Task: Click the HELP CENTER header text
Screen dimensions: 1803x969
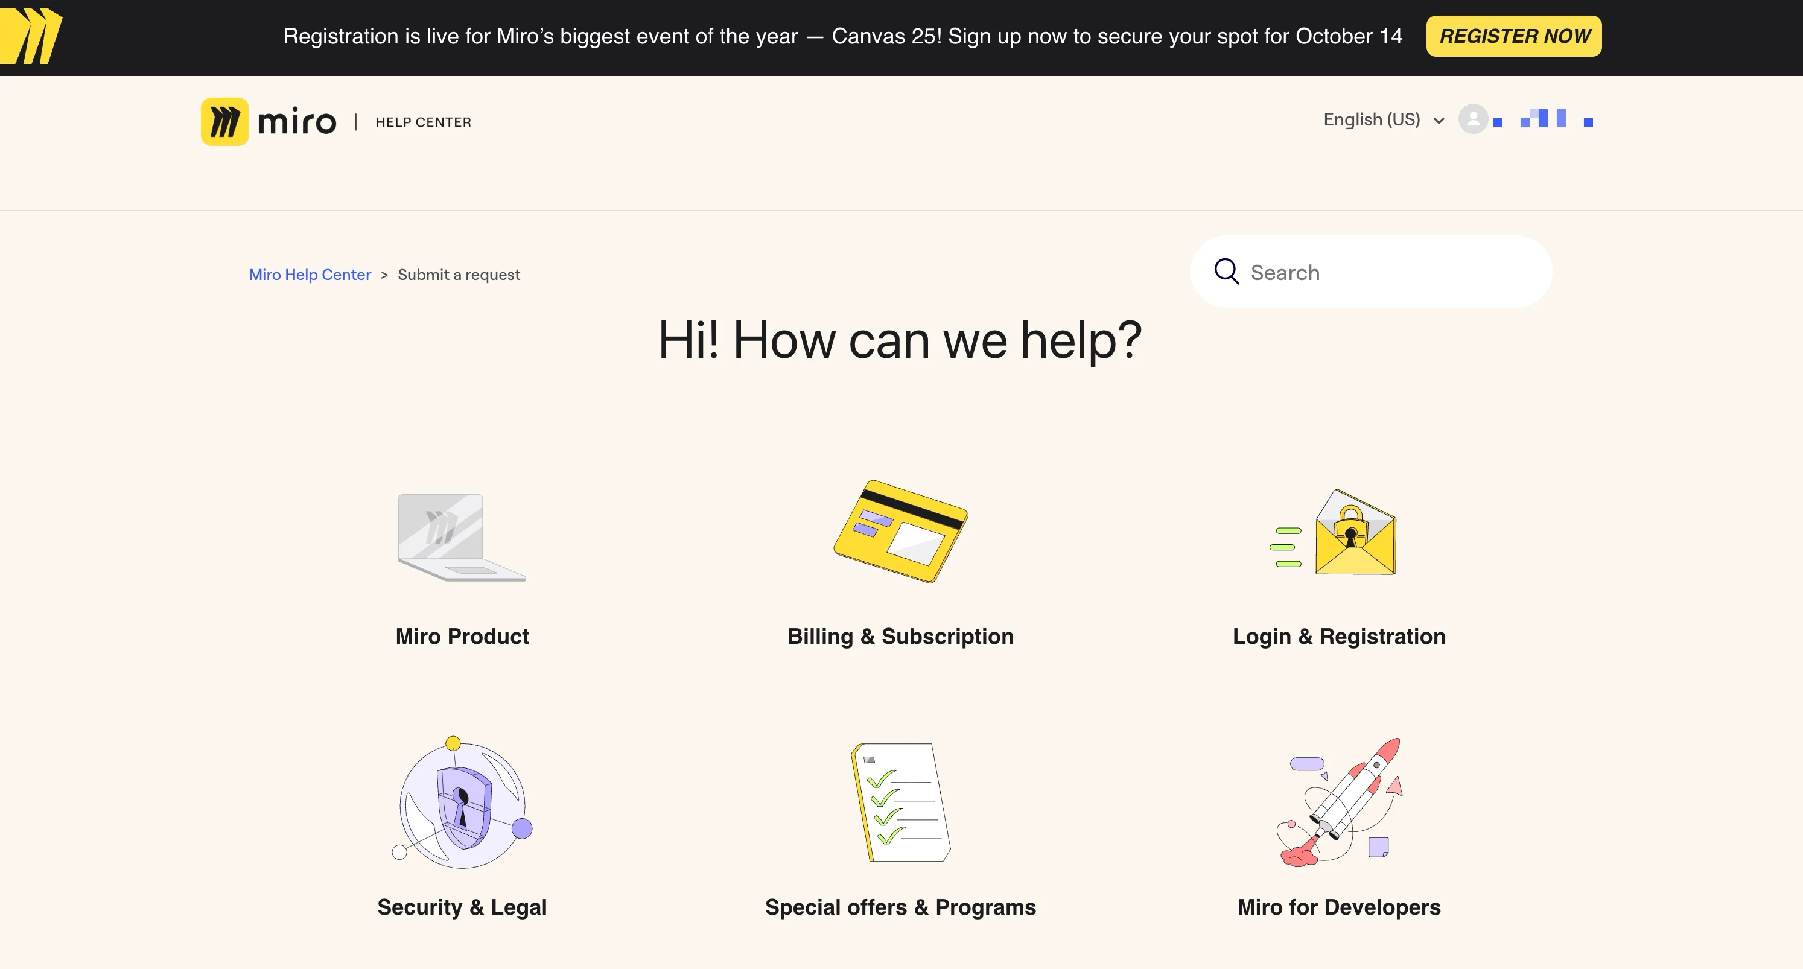Action: pyautogui.click(x=424, y=122)
